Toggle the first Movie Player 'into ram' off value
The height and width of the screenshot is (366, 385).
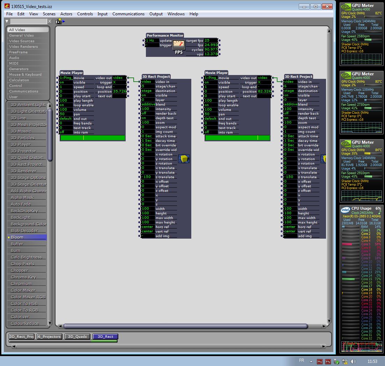(x=66, y=132)
